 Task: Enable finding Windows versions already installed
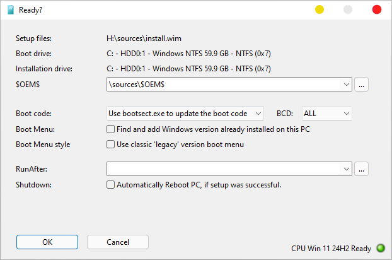click(x=111, y=129)
